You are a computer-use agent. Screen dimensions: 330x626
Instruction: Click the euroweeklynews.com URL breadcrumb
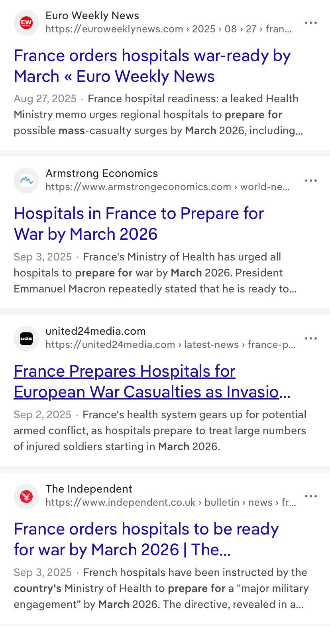(x=168, y=29)
